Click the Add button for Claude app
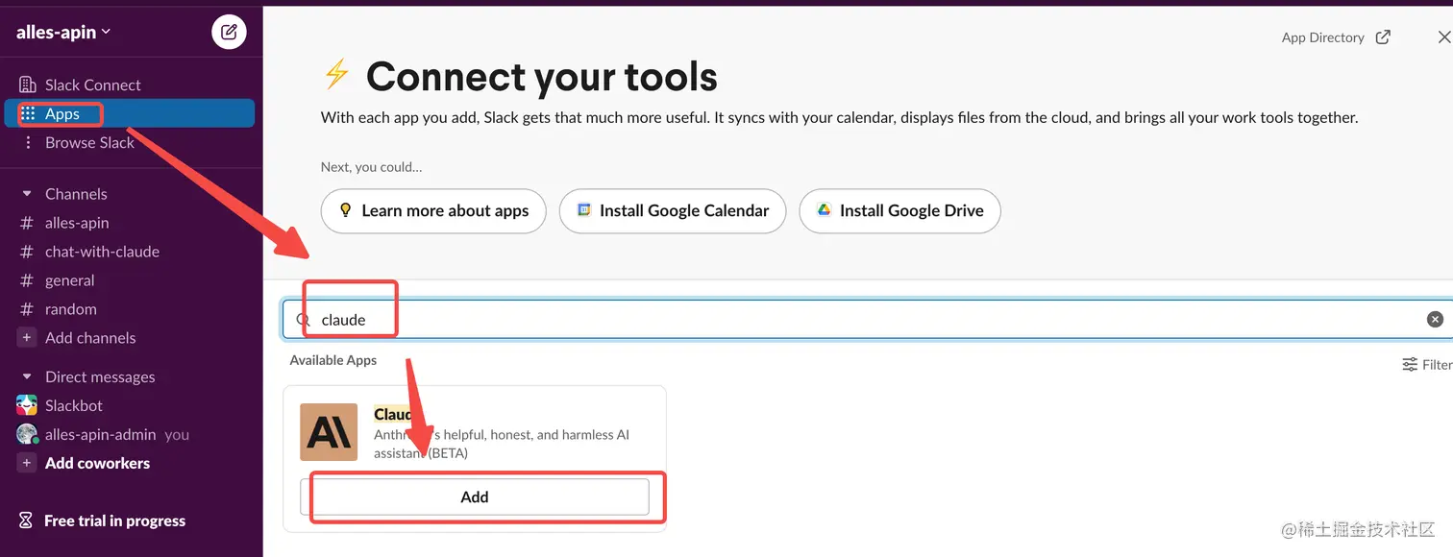 [x=475, y=496]
